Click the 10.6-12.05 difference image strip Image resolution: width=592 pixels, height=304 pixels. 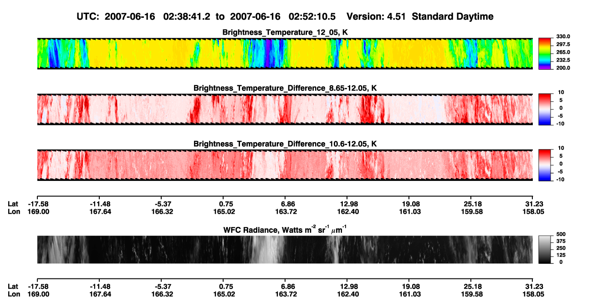click(285, 165)
